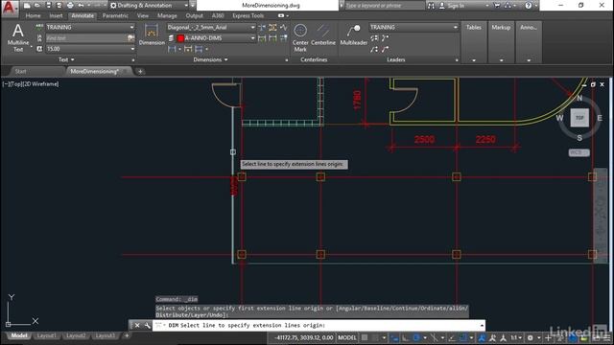Click the Adjust Space dimension icon
This screenshot has width=614, height=345.
pos(272,27)
